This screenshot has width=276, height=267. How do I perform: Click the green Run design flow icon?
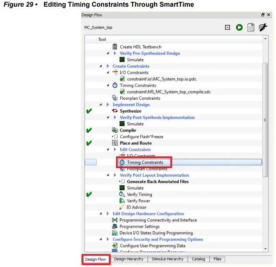point(239,27)
